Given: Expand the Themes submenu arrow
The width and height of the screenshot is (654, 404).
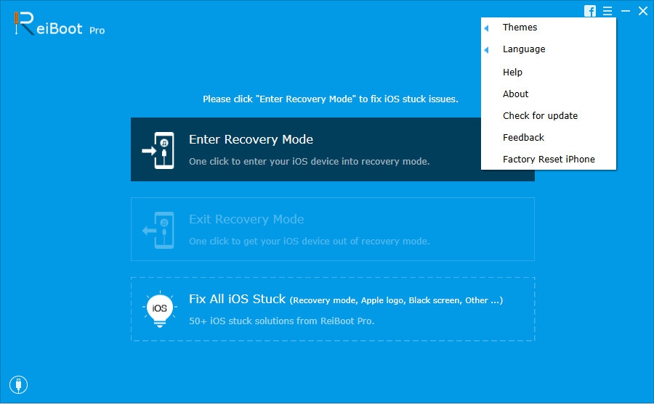Looking at the screenshot, I should [x=486, y=28].
